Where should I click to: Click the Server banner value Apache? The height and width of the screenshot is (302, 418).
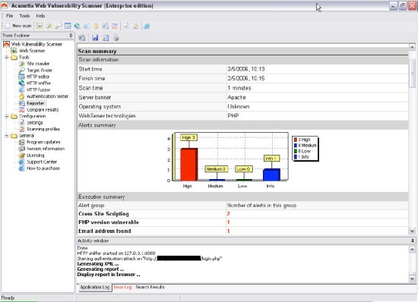tap(236, 97)
